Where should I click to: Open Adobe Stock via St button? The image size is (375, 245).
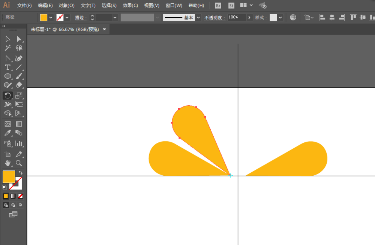(x=231, y=6)
